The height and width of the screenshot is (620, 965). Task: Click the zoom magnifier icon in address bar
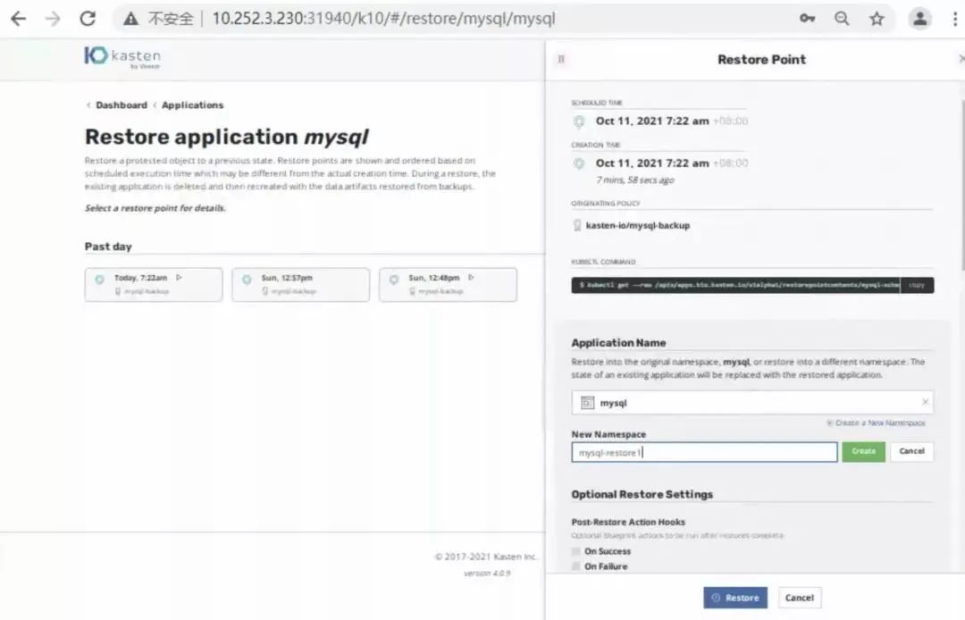point(842,19)
